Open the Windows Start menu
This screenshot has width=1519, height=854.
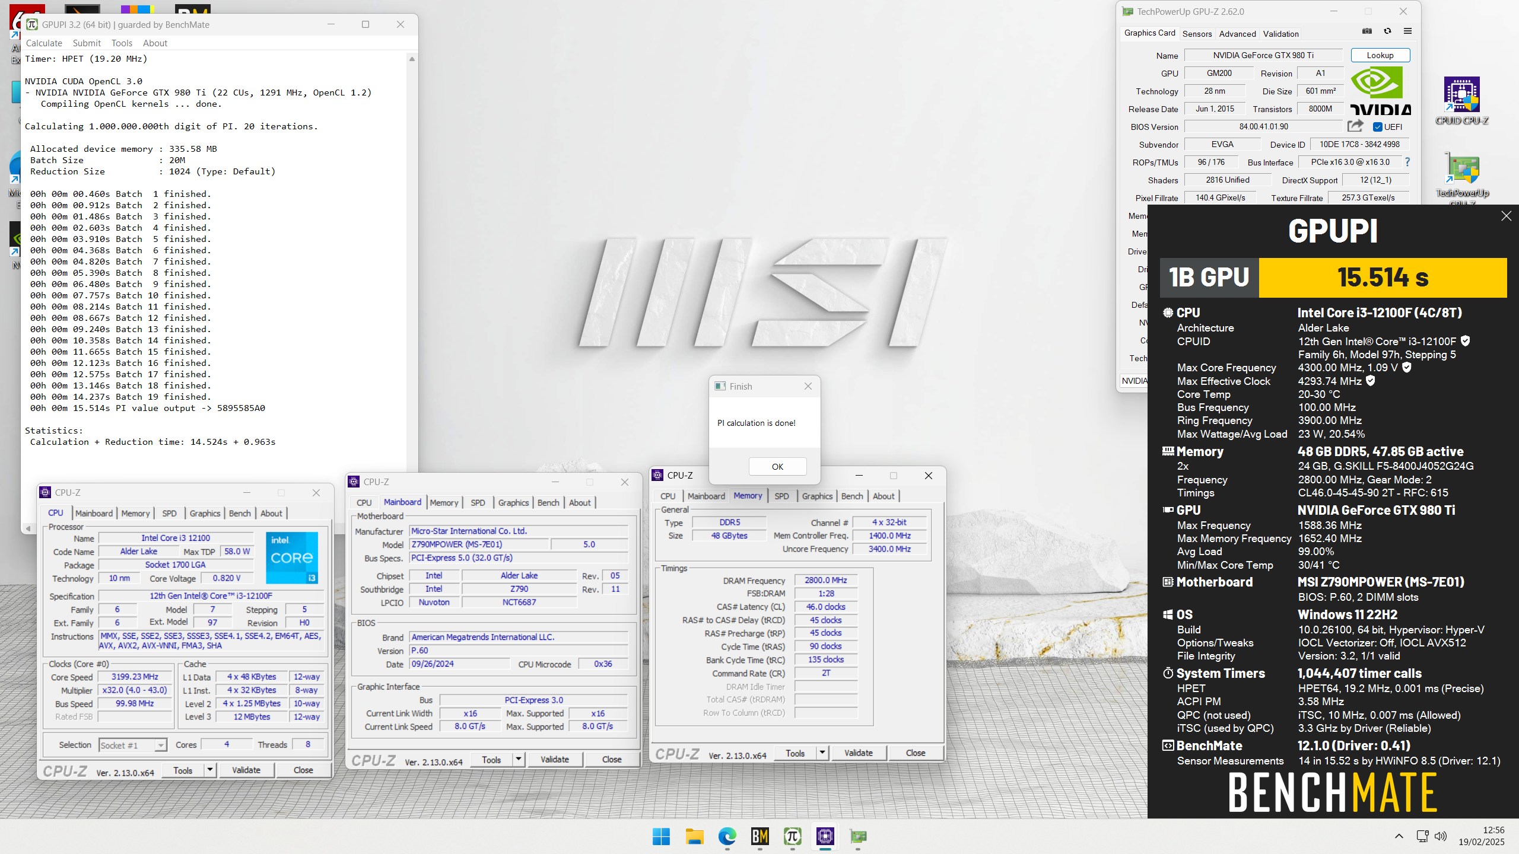(661, 836)
